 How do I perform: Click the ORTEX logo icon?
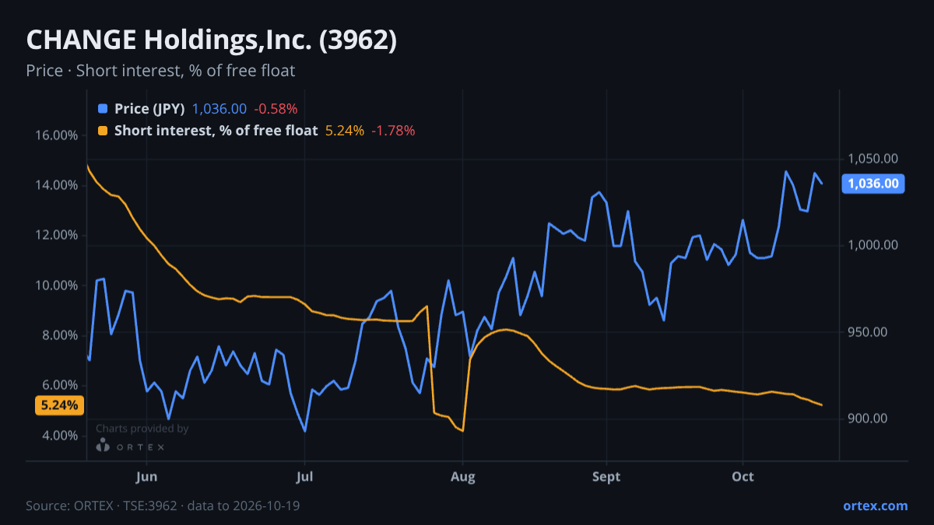coord(103,445)
